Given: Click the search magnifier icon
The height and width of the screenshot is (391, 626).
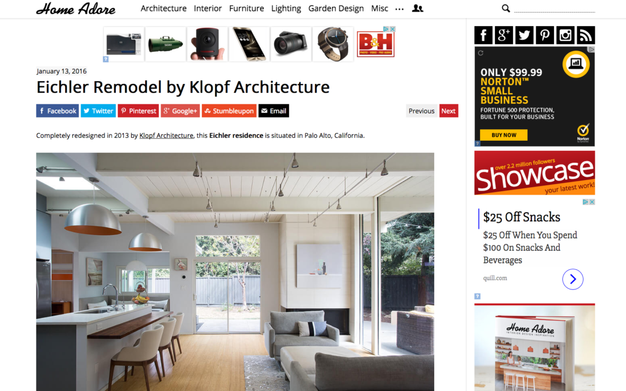Looking at the screenshot, I should [x=506, y=8].
